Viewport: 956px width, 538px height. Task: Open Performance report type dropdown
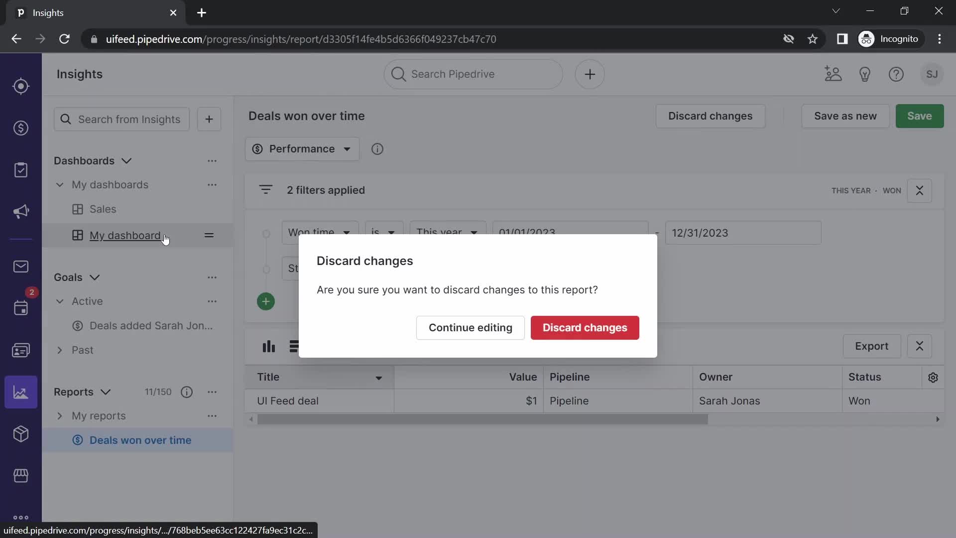[302, 149]
